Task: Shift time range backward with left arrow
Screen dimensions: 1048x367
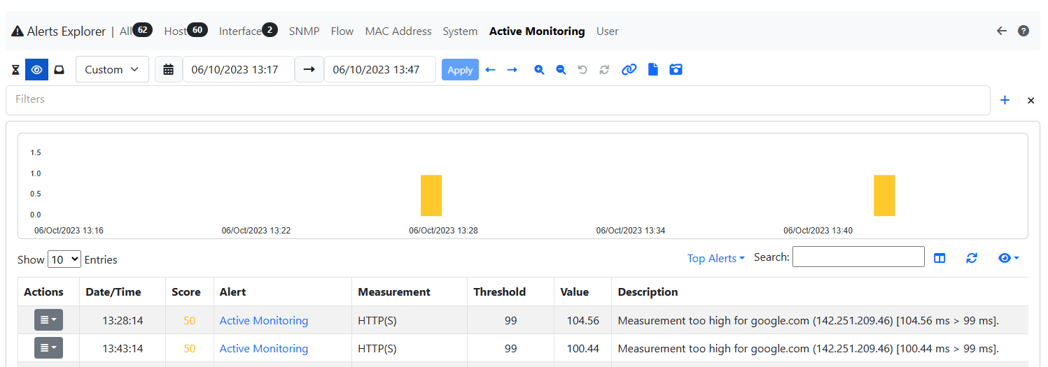Action: [490, 70]
